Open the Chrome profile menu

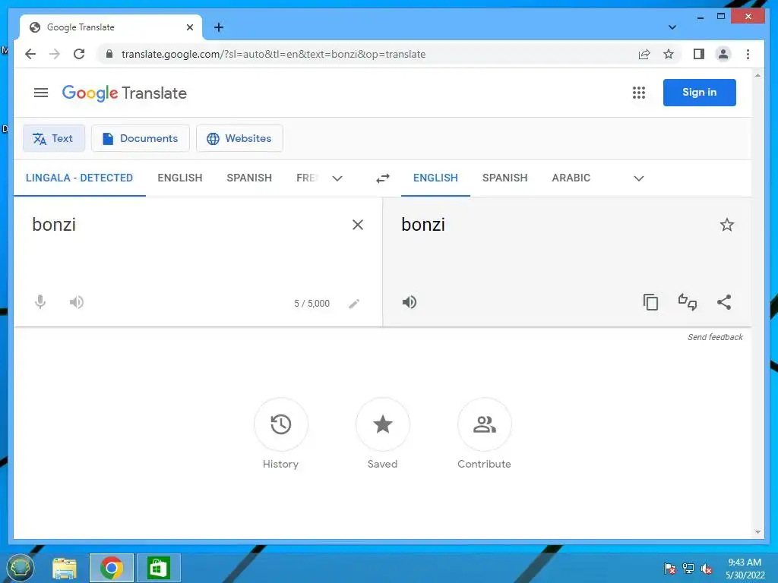[x=723, y=54]
